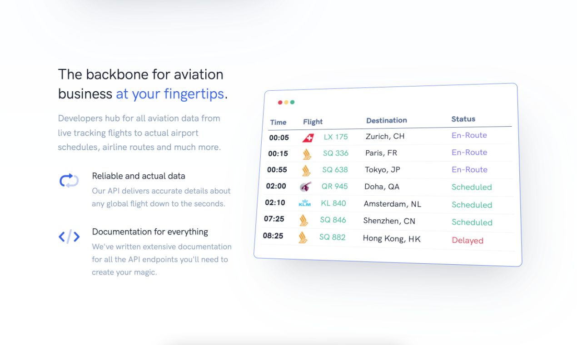
Task: Toggle the Delayed status for SQ 882
Action: click(468, 240)
